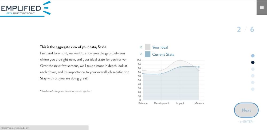
Task: Toggle the Your Ideal legend circle
Action: (141, 47)
